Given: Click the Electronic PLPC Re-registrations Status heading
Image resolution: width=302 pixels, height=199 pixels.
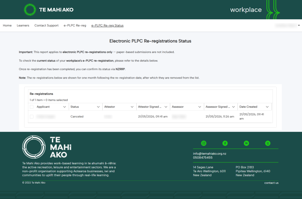Looking at the screenshot, I should (150, 41).
